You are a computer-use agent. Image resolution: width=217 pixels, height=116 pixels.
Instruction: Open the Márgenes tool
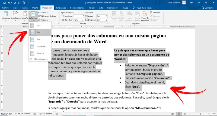(x=6, y=16)
